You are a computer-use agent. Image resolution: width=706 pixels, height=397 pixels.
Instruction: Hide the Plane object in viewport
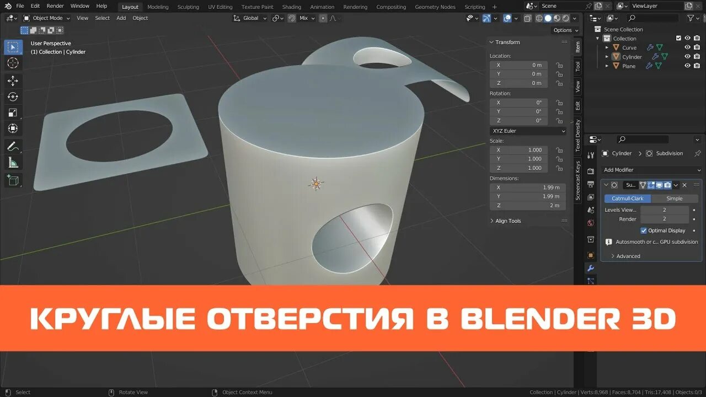688,66
